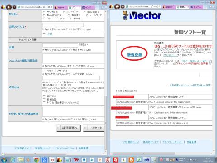Select the メールウェア radio option
The image size is (217, 163).
pos(87,15)
